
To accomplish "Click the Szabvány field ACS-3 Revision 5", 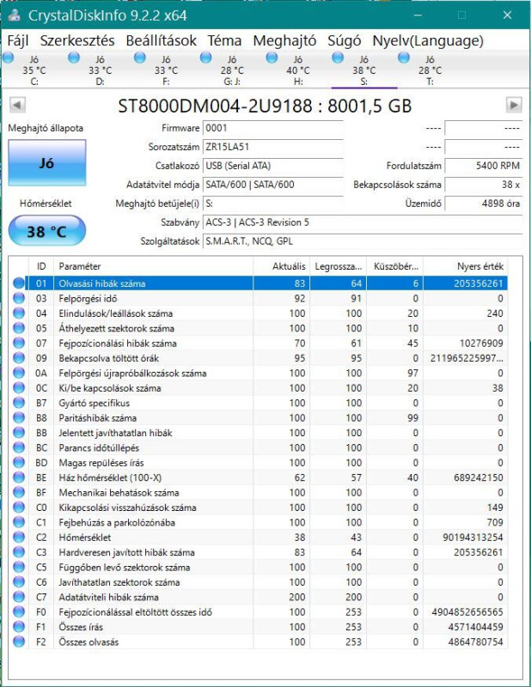I will pos(363,222).
